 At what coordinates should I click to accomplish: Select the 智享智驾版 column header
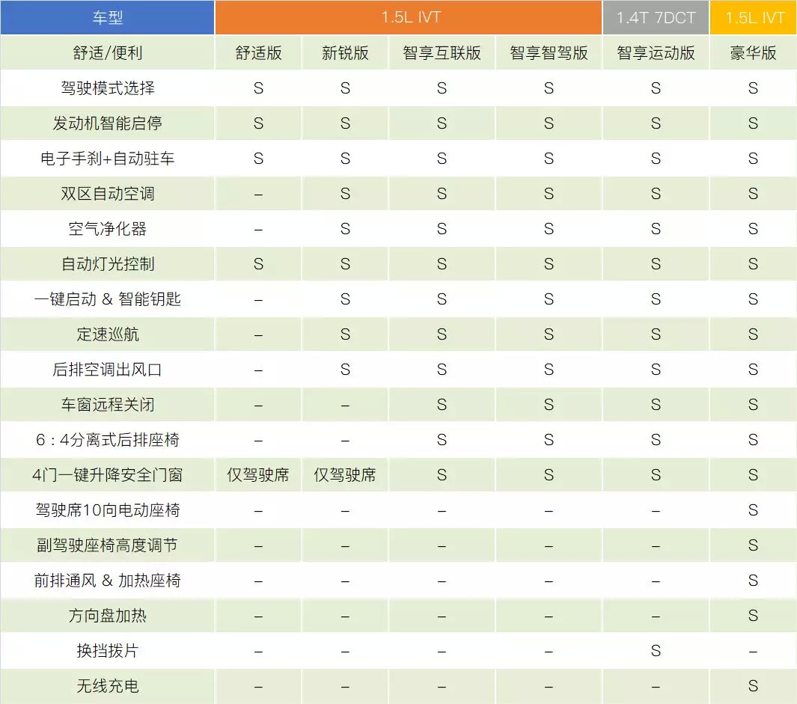tap(549, 53)
